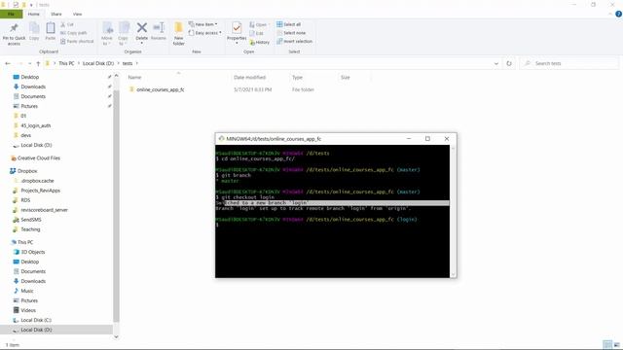The image size is (623, 350).
Task: Click Edit in ribbon
Action: click(x=256, y=33)
